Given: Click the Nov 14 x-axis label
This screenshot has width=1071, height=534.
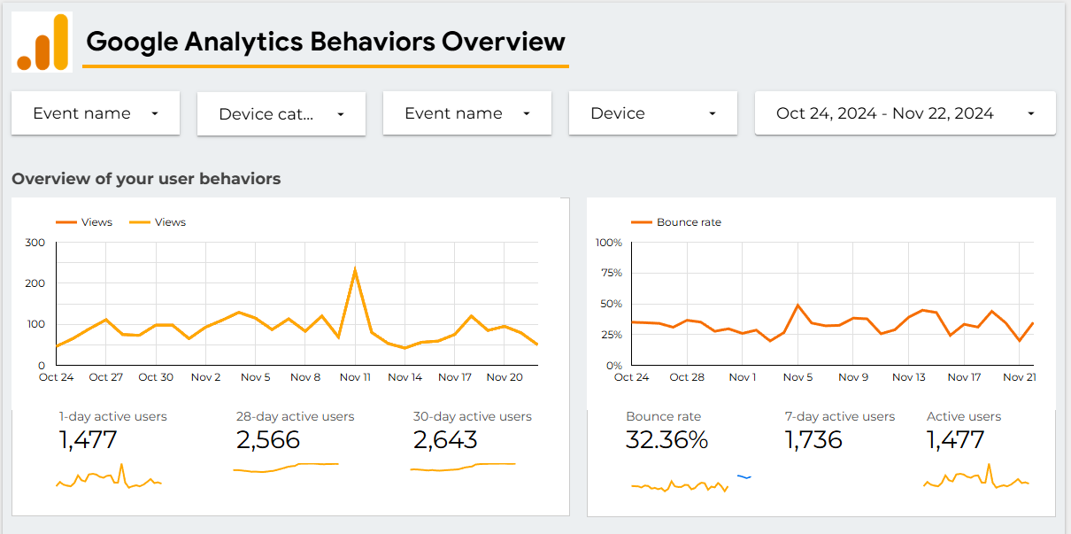Looking at the screenshot, I should (405, 377).
